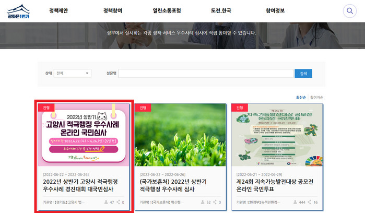Open the 도전.한국 menu
Screen dimensions: 365x213
[220, 11]
